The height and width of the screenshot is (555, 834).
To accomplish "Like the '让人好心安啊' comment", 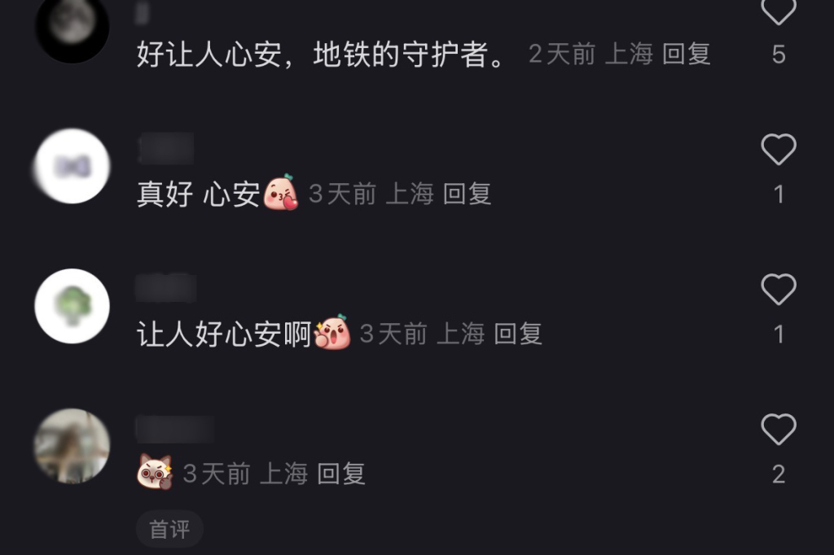I will pyautogui.click(x=778, y=289).
